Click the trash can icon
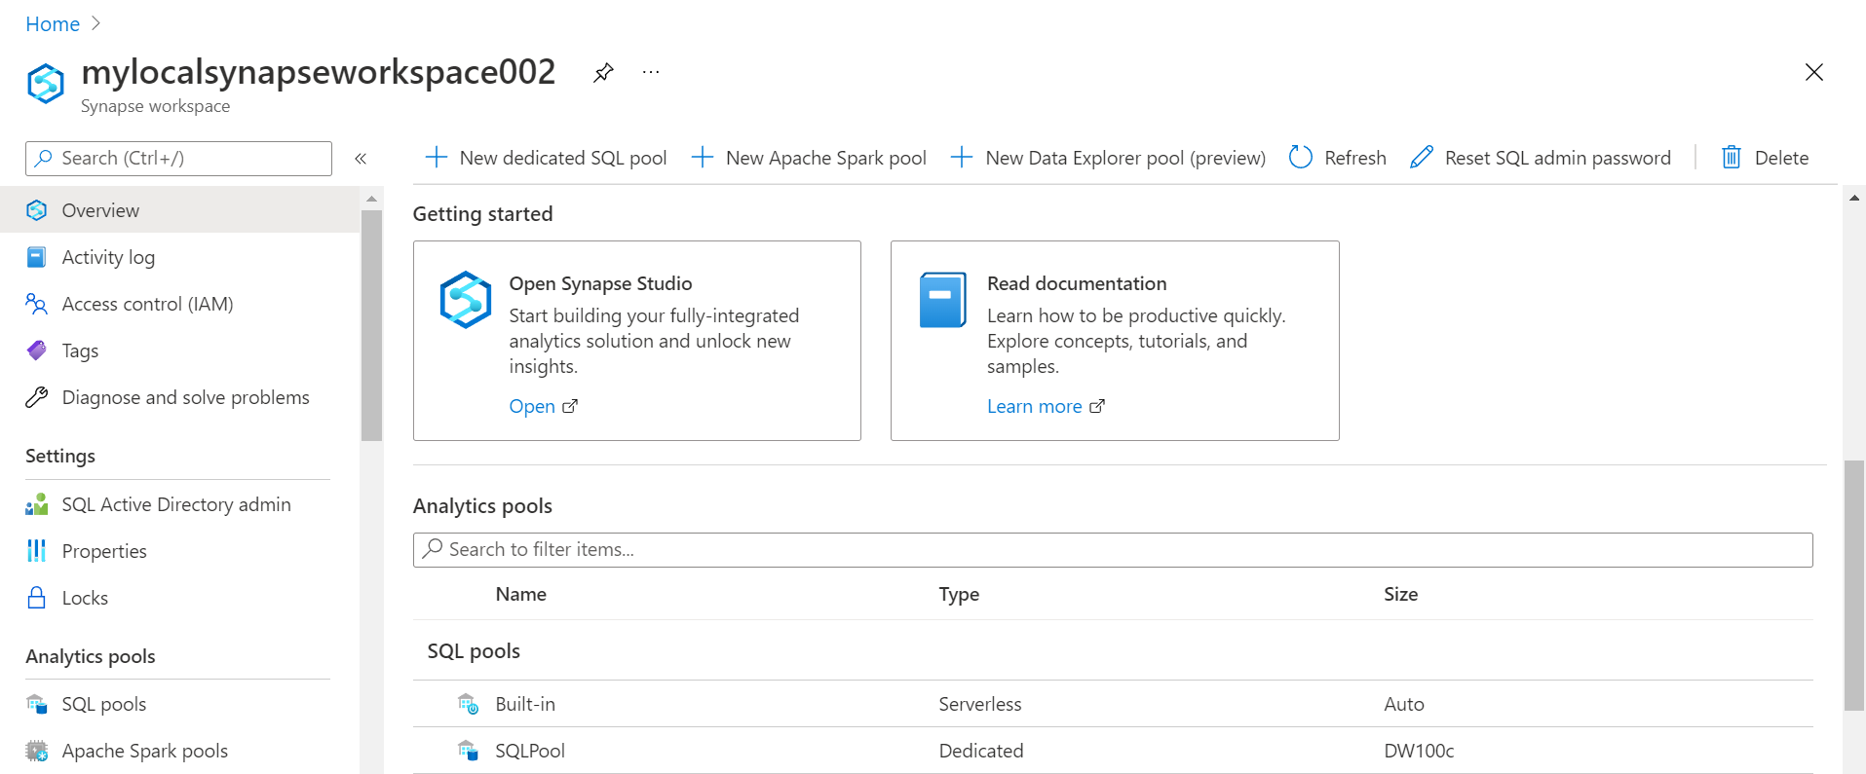 click(x=1732, y=157)
